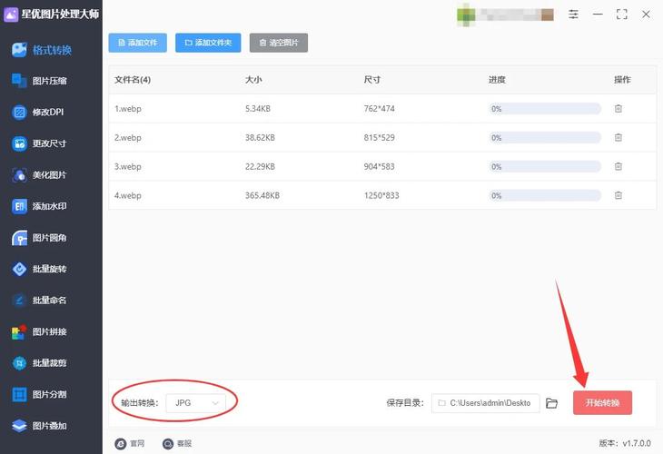Start conversion with 开始转换 button

[x=602, y=403]
